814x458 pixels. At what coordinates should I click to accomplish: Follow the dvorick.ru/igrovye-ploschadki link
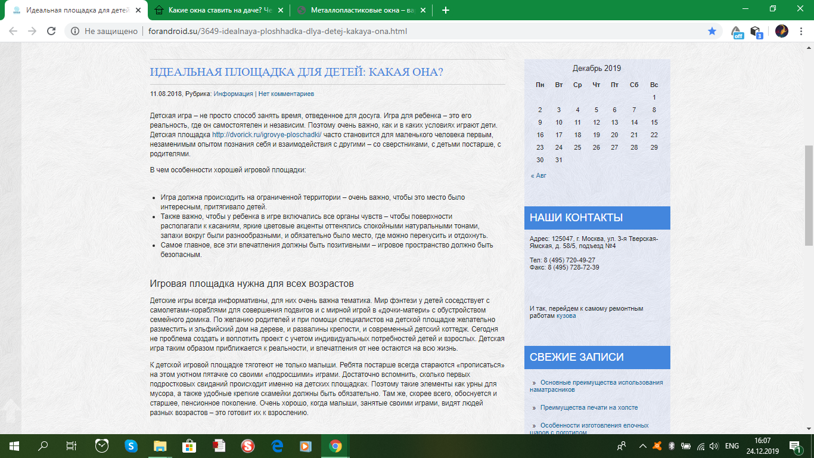pyautogui.click(x=267, y=135)
